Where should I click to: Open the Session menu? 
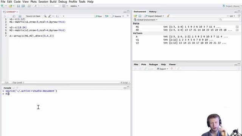click(x=43, y=2)
